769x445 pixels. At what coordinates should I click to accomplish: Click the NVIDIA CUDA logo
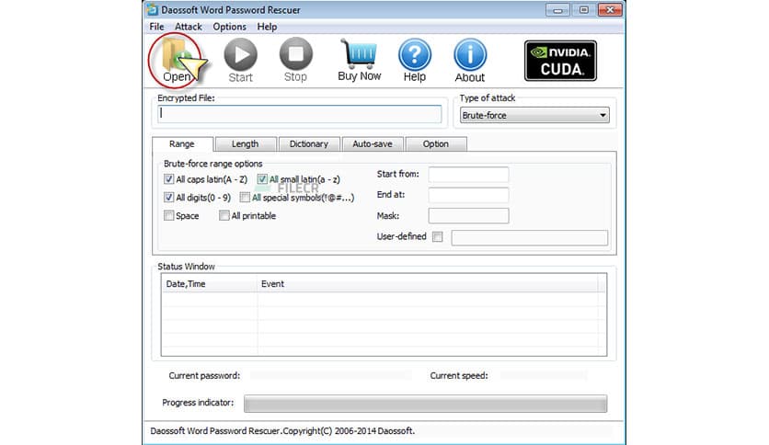pyautogui.click(x=560, y=61)
